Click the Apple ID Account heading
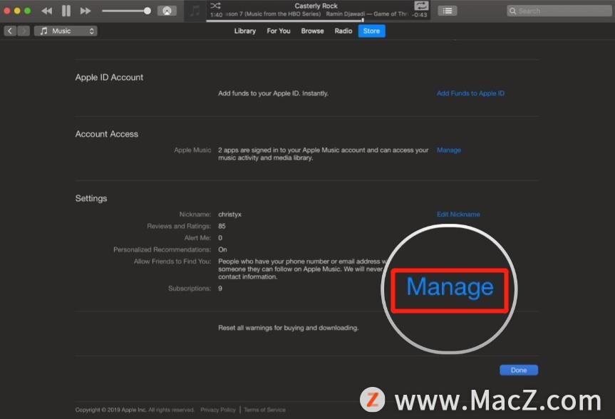This screenshot has height=419, width=615. 109,77
